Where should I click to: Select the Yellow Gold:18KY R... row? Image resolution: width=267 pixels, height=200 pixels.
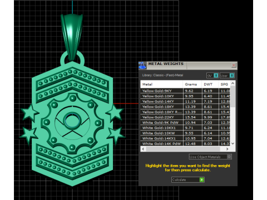click(x=186, y=112)
